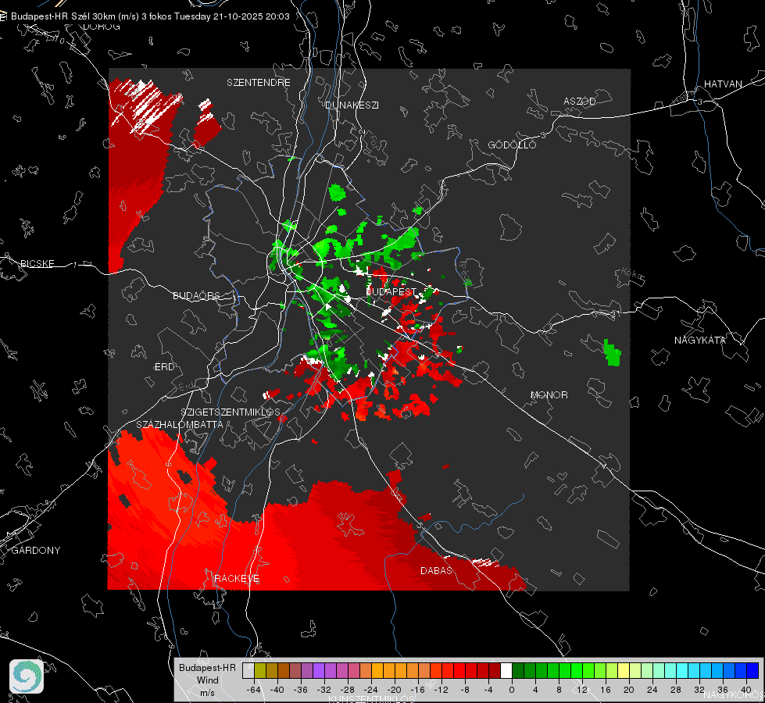Select the white zero-velocity legend swatch
This screenshot has height=703, width=765.
click(x=506, y=670)
